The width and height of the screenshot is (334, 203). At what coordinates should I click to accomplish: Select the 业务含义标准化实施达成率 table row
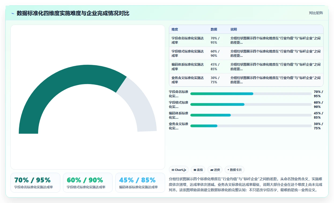(246, 80)
